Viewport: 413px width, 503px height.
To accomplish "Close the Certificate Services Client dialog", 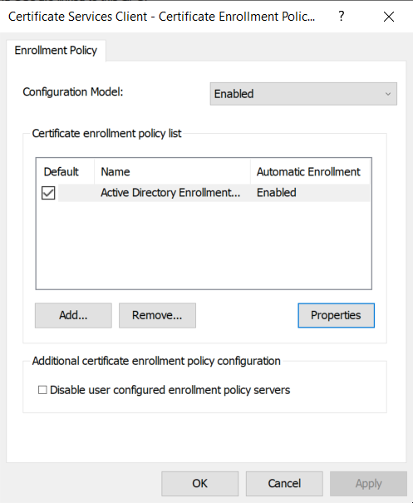I will click(x=389, y=17).
